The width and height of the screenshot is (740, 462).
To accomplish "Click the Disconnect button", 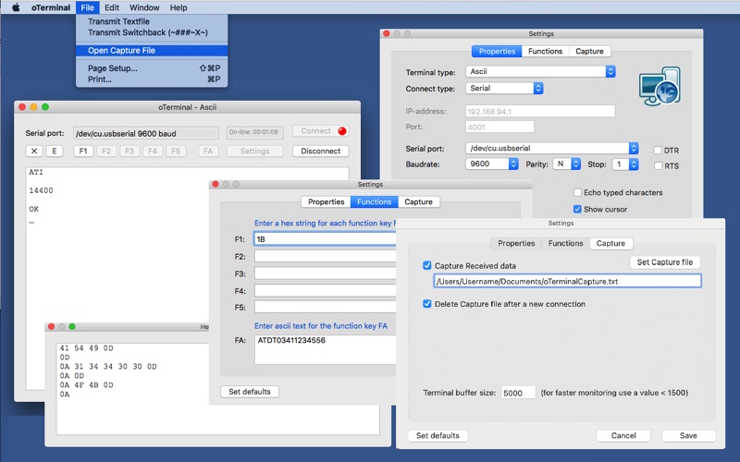I will point(320,151).
